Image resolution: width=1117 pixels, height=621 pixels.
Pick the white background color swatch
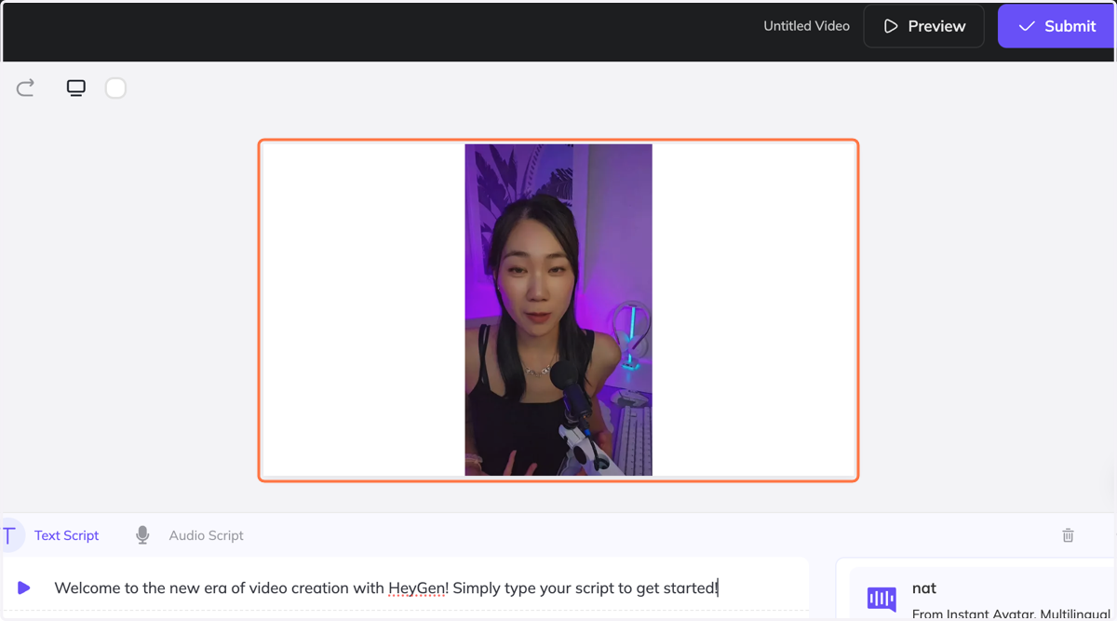tap(115, 88)
